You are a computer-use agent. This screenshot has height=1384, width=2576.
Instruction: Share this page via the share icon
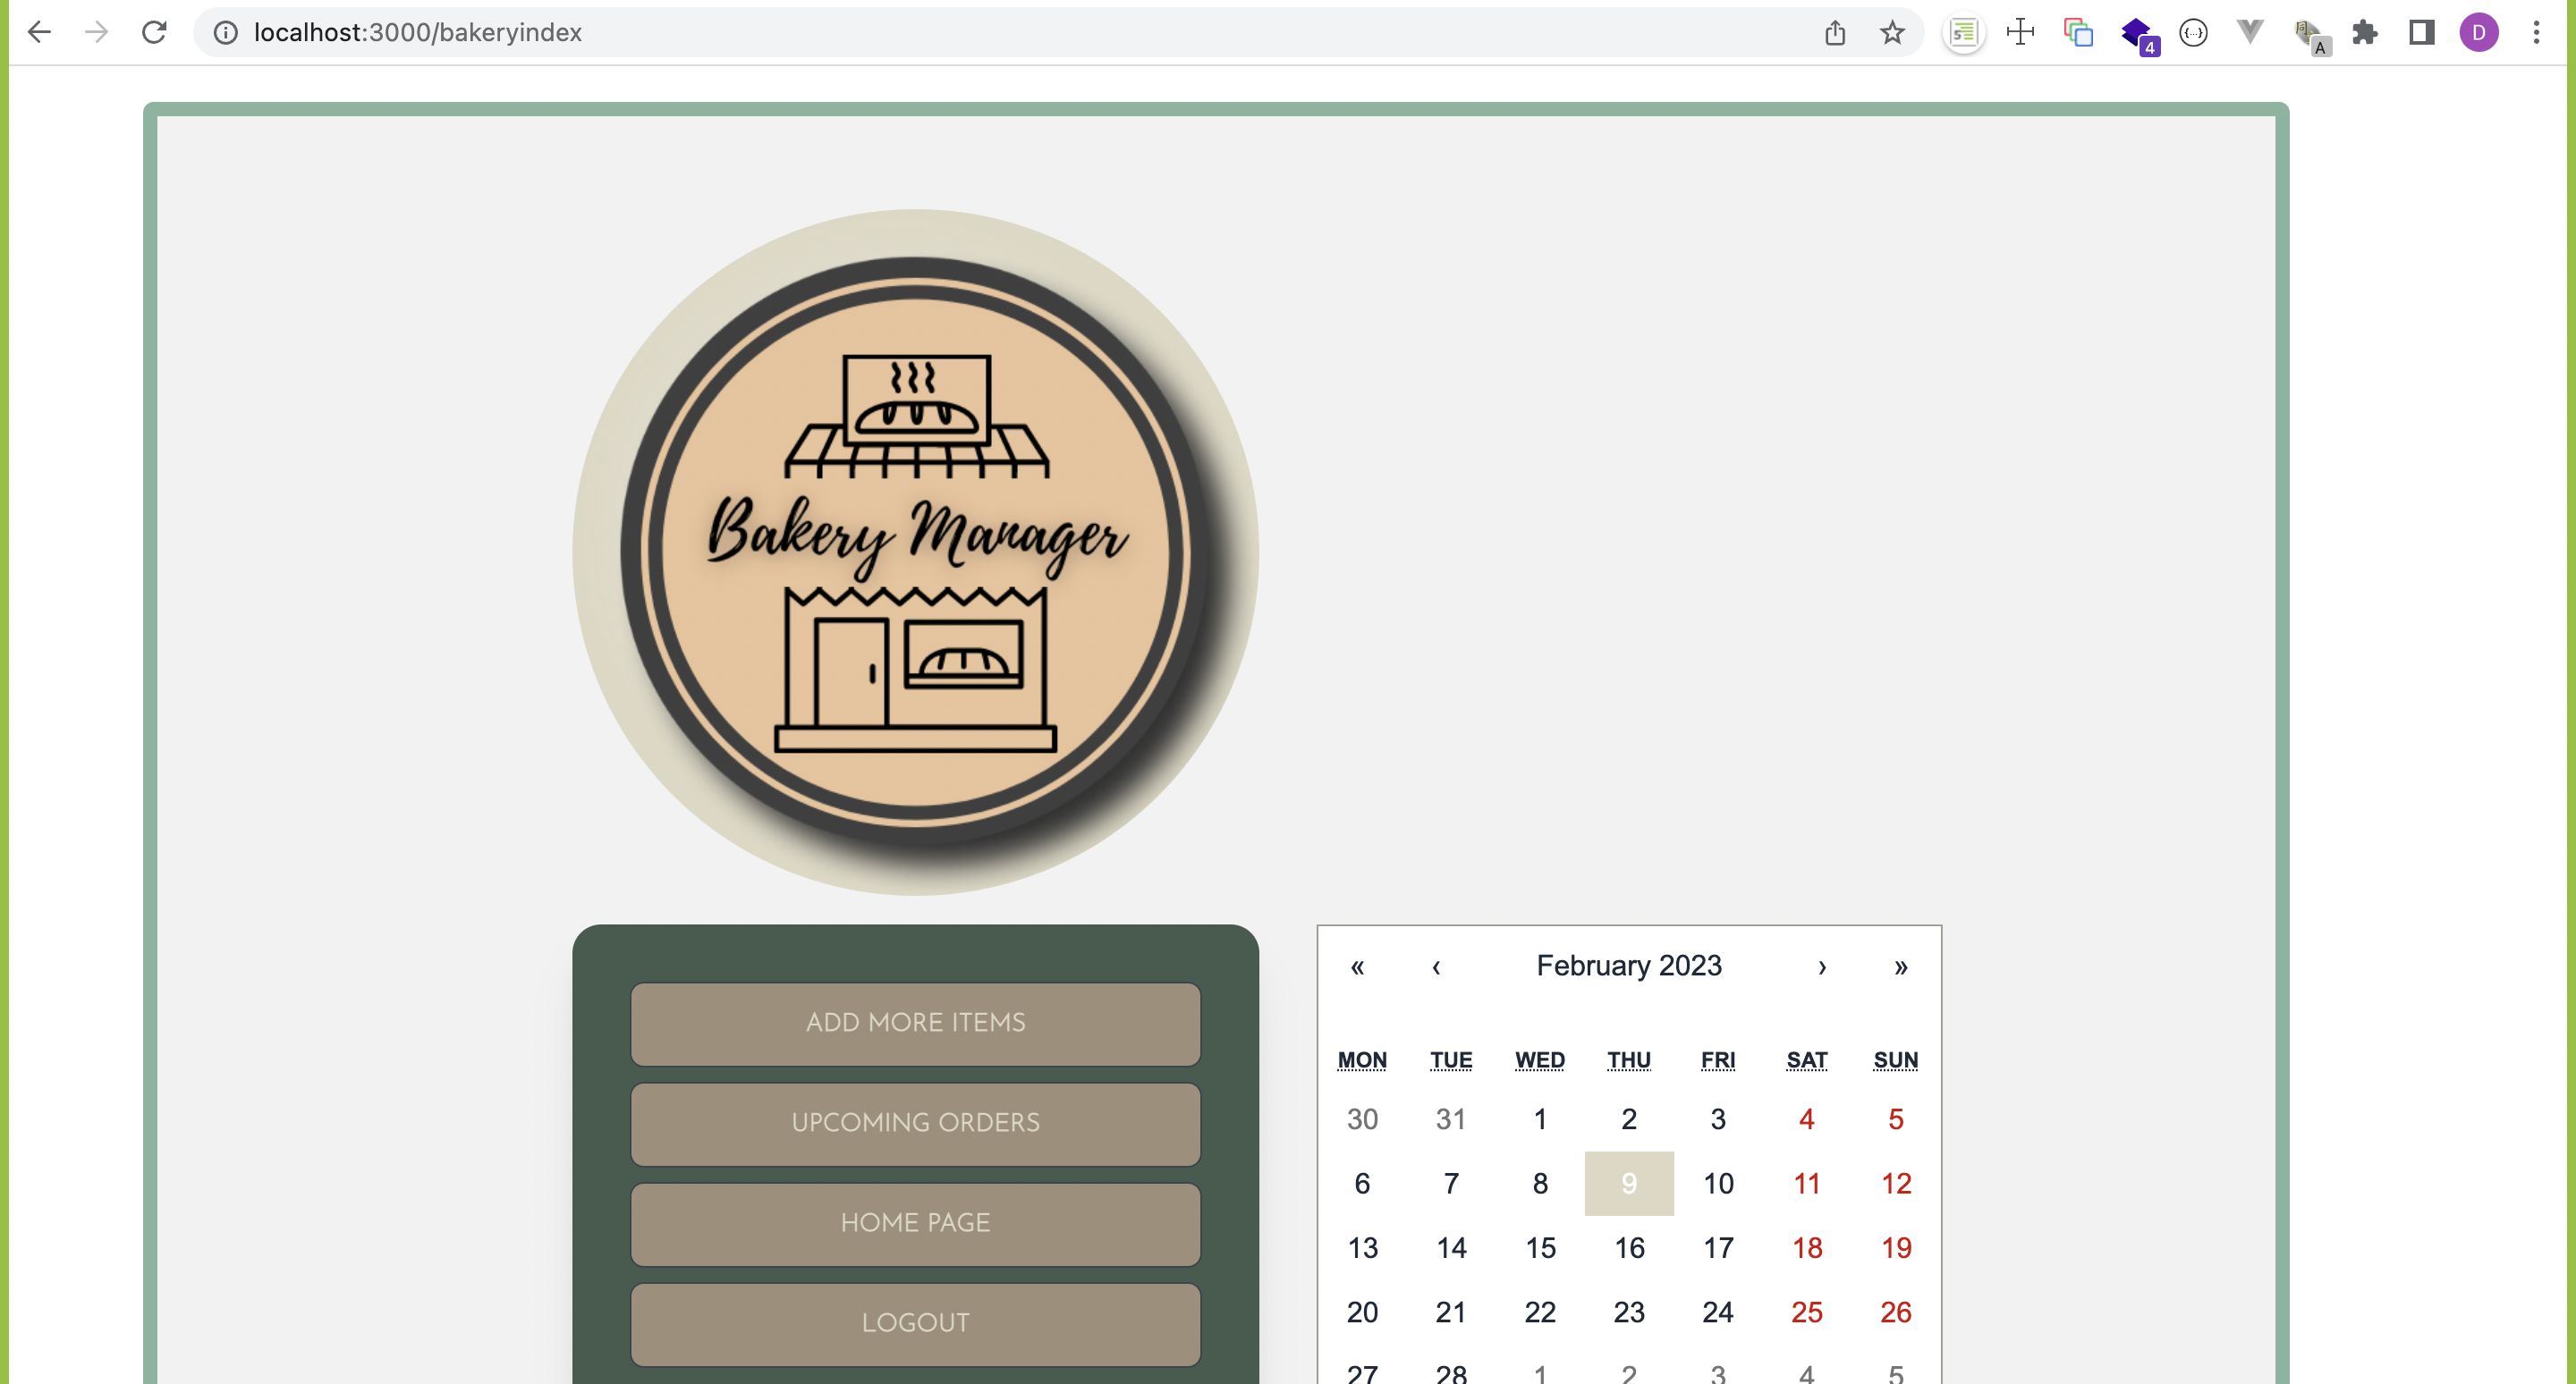(1835, 32)
